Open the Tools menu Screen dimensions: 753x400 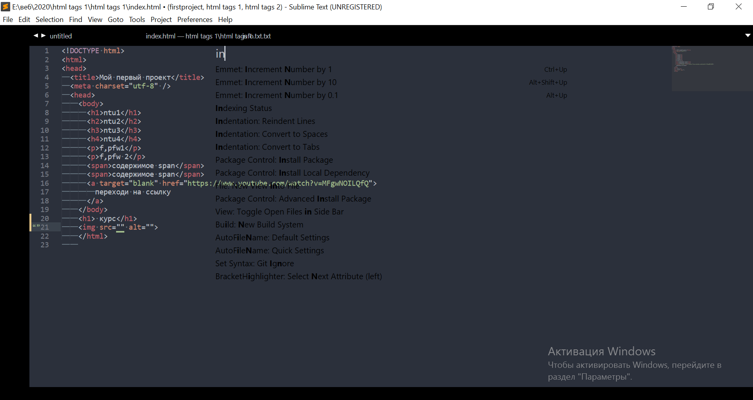[137, 20]
